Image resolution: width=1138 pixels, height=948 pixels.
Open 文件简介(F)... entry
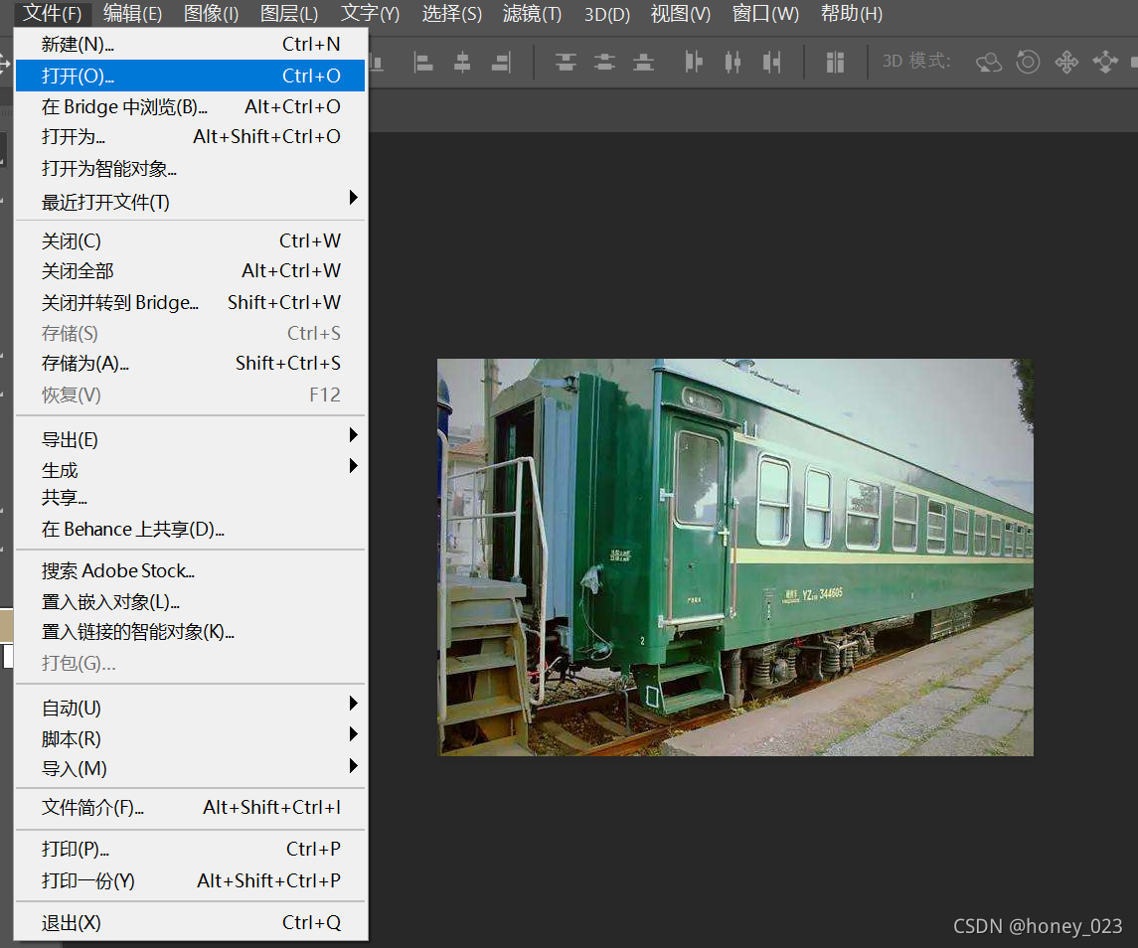190,807
